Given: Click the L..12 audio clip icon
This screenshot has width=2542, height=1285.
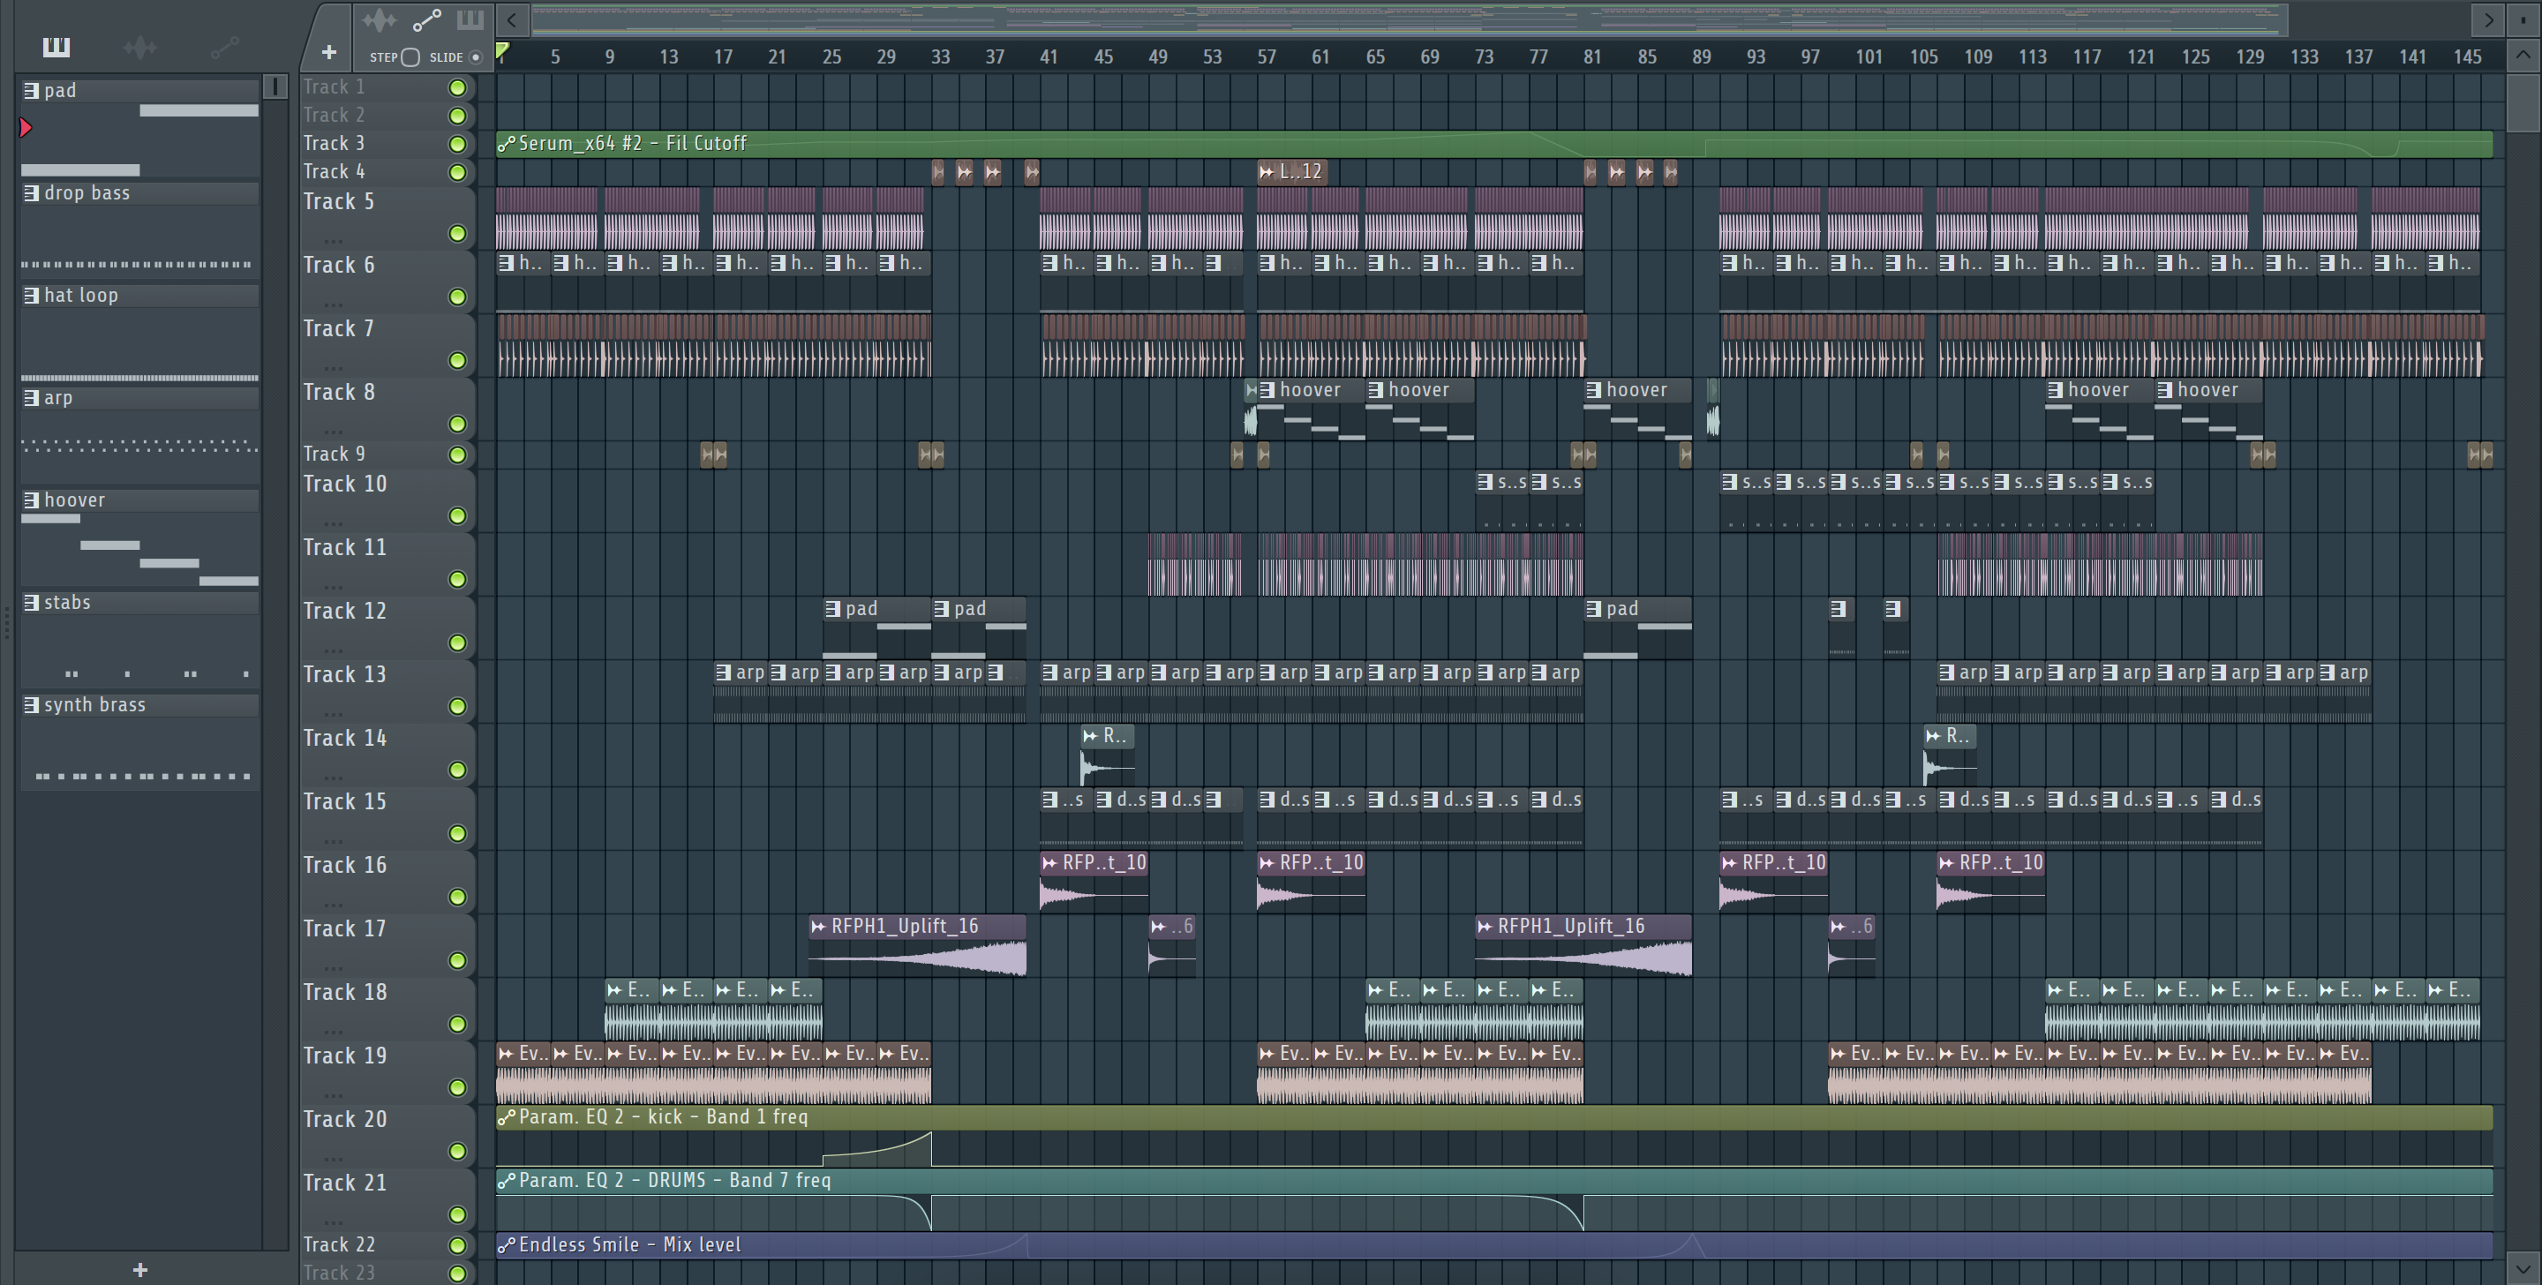Looking at the screenshot, I should 1267,172.
